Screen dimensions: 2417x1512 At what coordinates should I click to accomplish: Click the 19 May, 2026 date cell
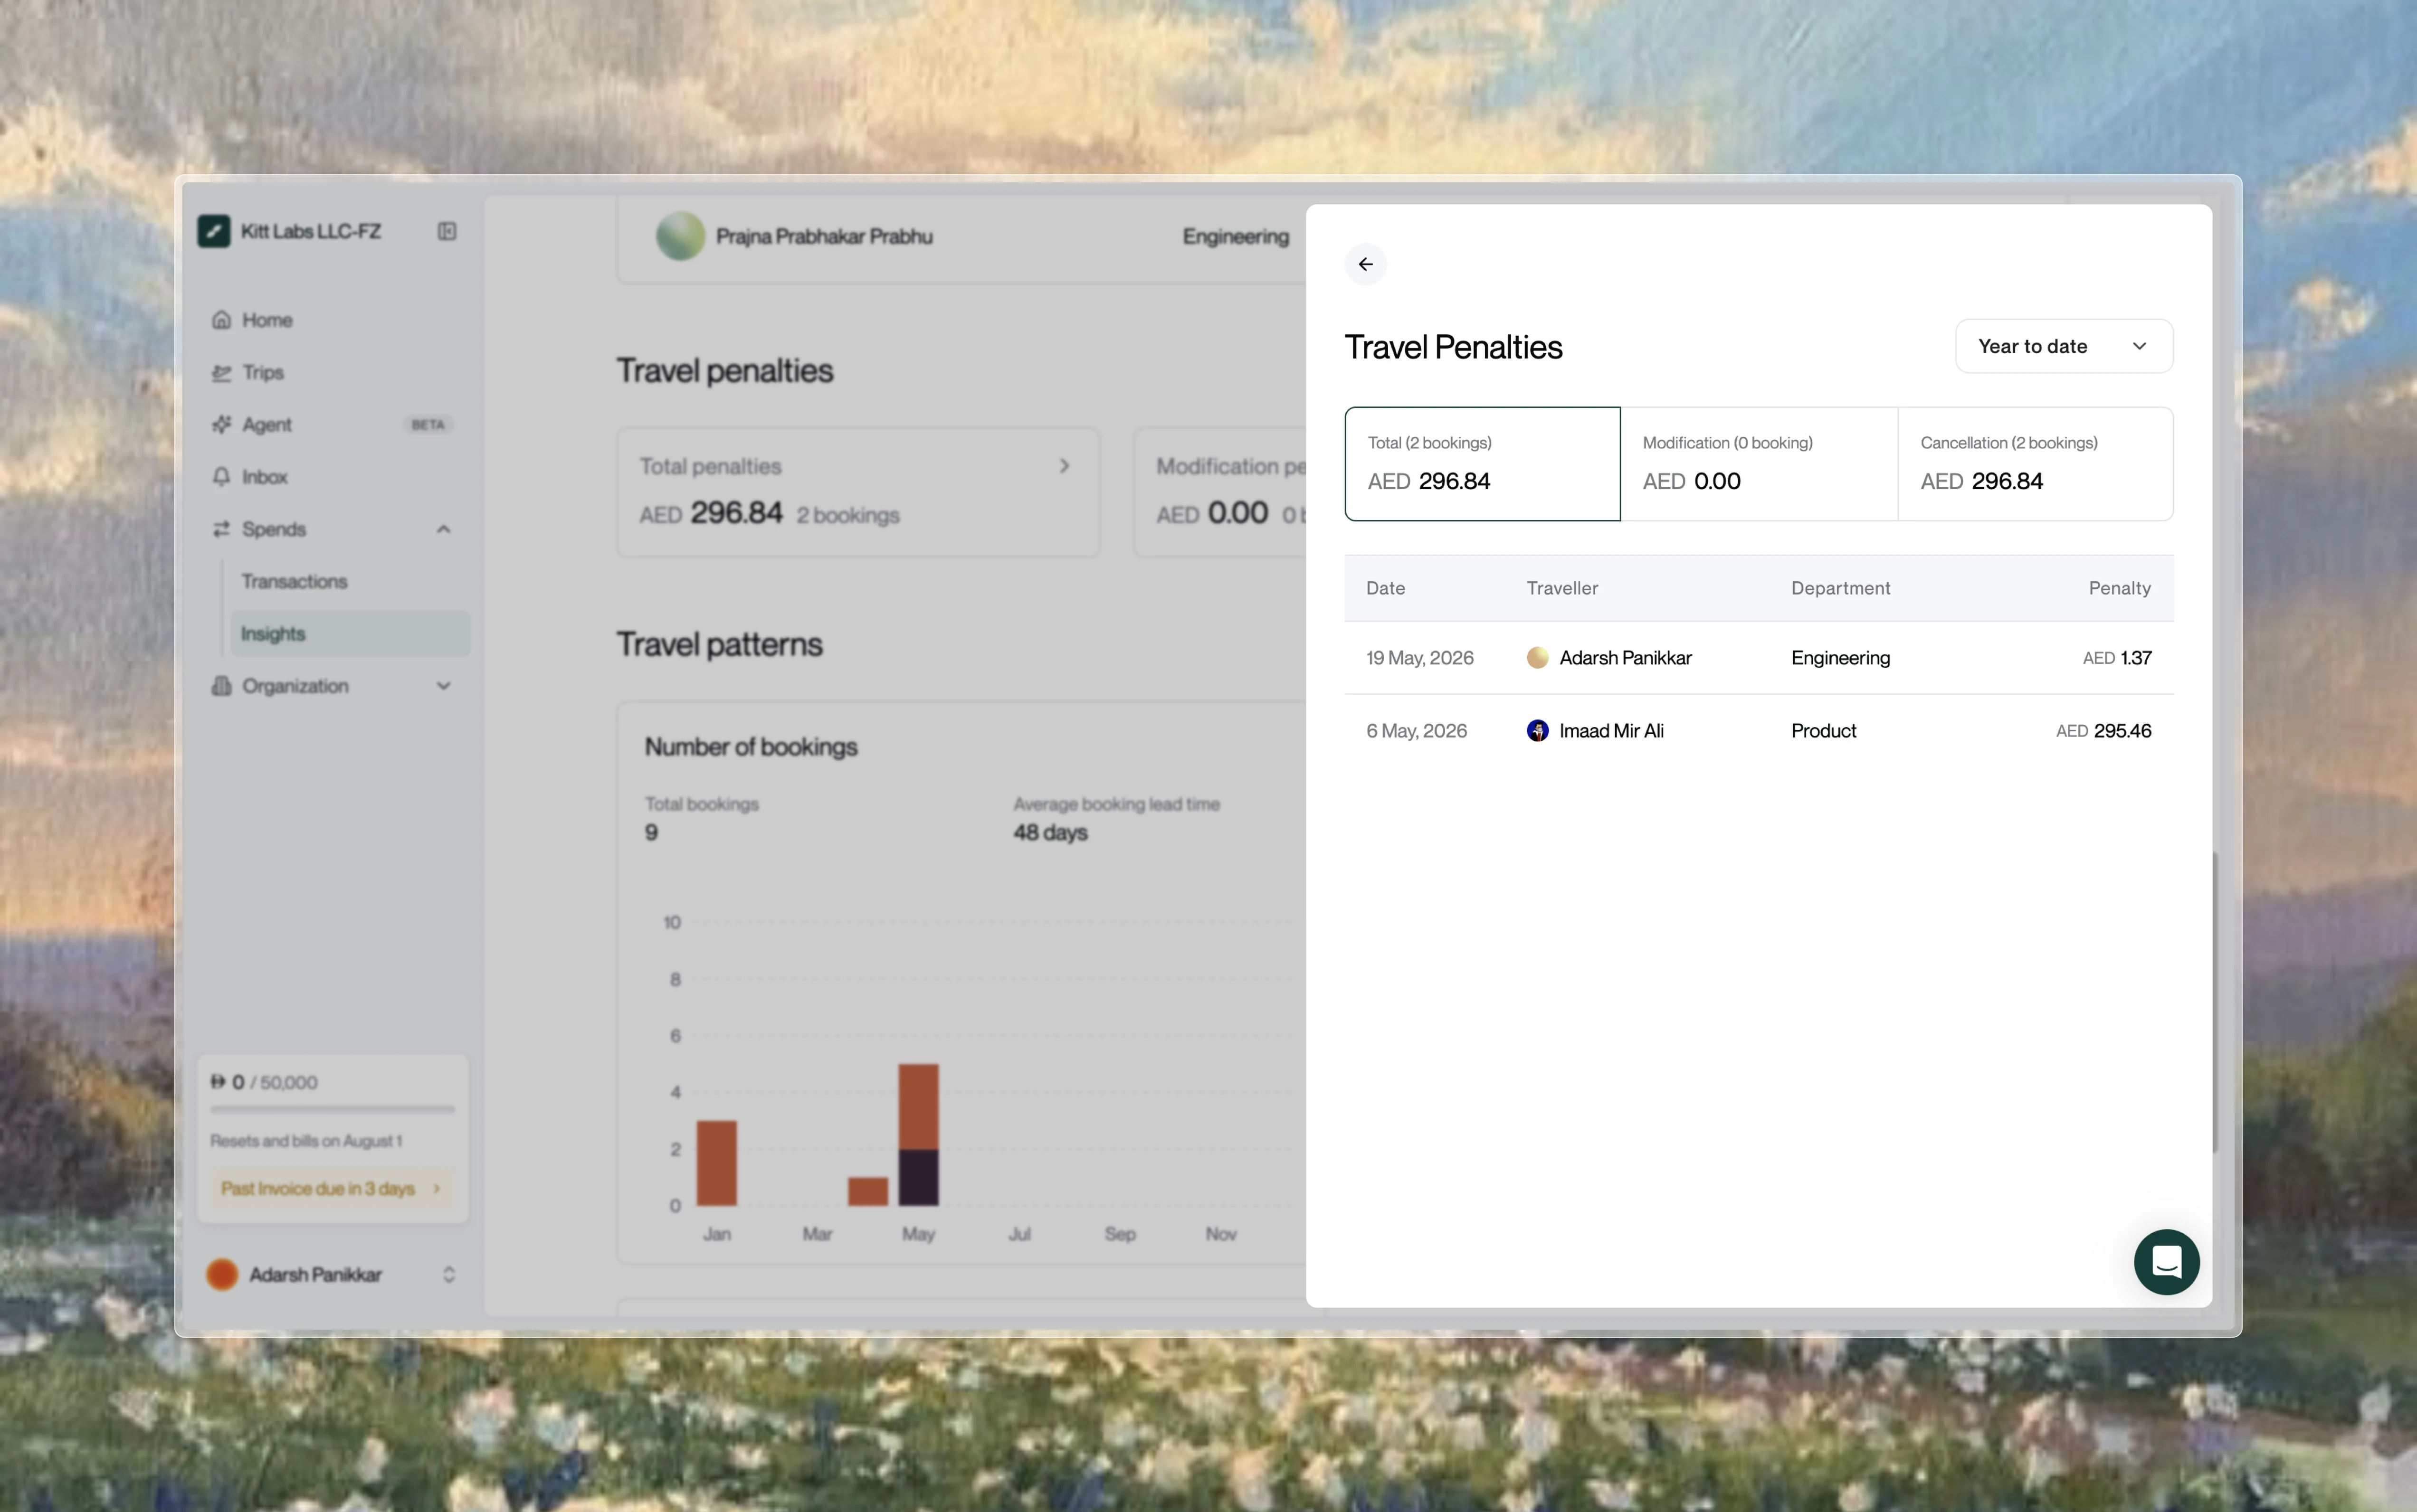(x=1419, y=658)
